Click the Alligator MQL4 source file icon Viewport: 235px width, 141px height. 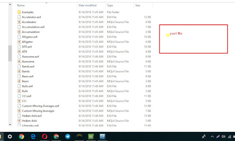pyautogui.click(x=19, y=42)
